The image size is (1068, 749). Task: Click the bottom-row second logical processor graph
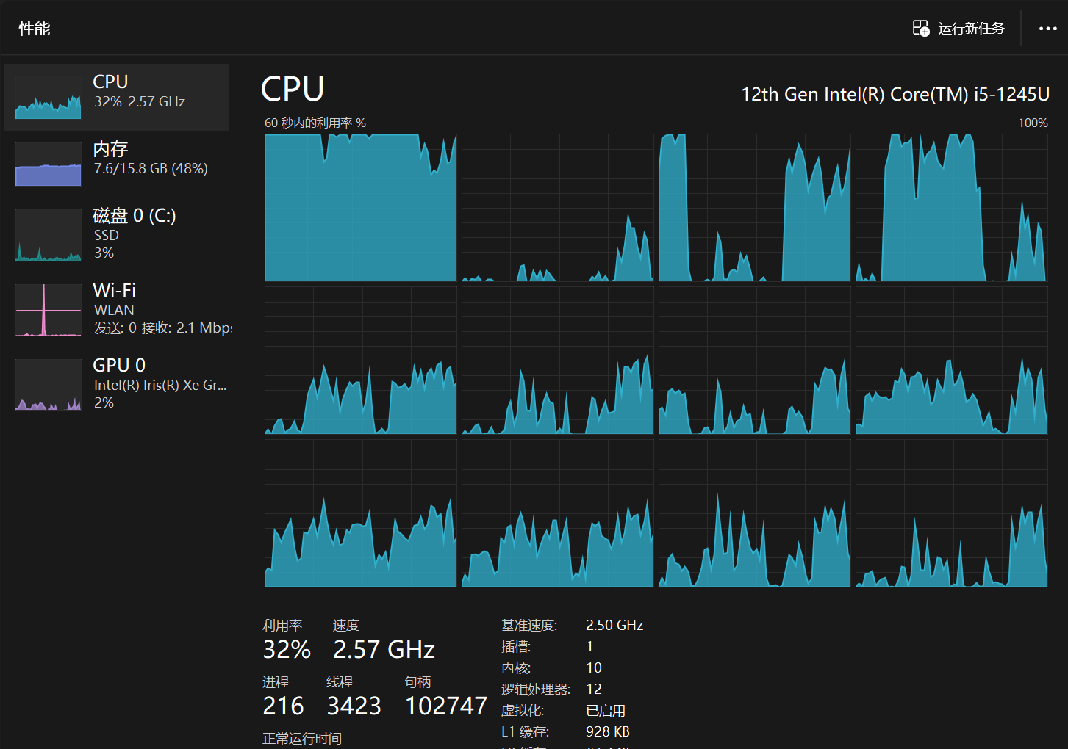point(557,513)
